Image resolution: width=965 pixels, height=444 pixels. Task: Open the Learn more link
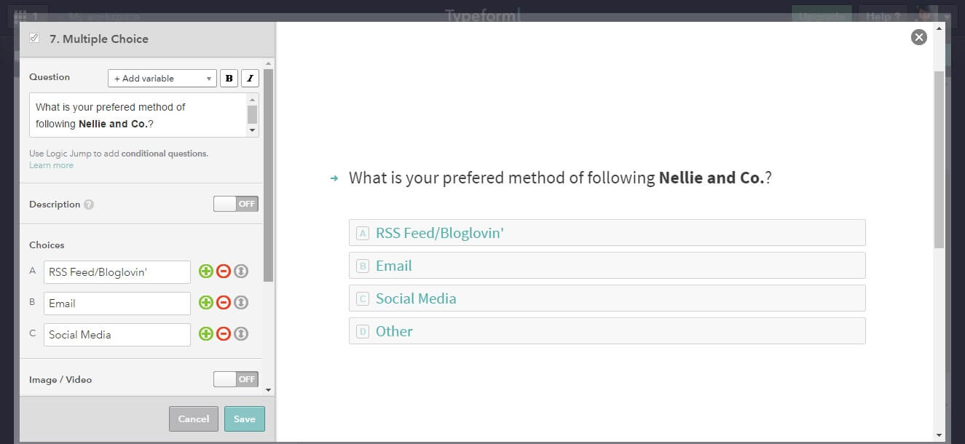pos(51,165)
